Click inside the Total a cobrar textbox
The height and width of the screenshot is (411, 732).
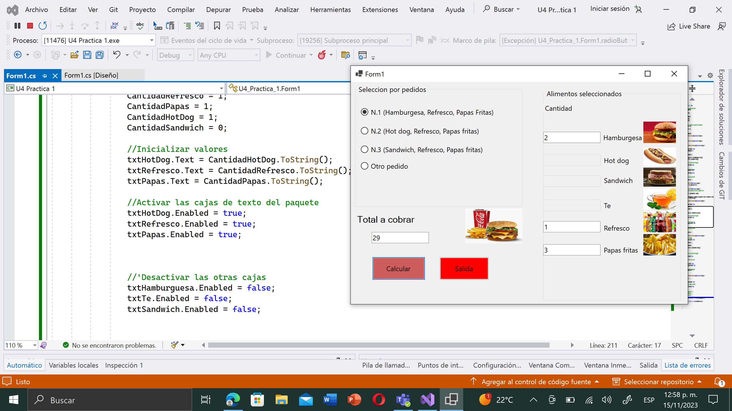pyautogui.click(x=400, y=237)
